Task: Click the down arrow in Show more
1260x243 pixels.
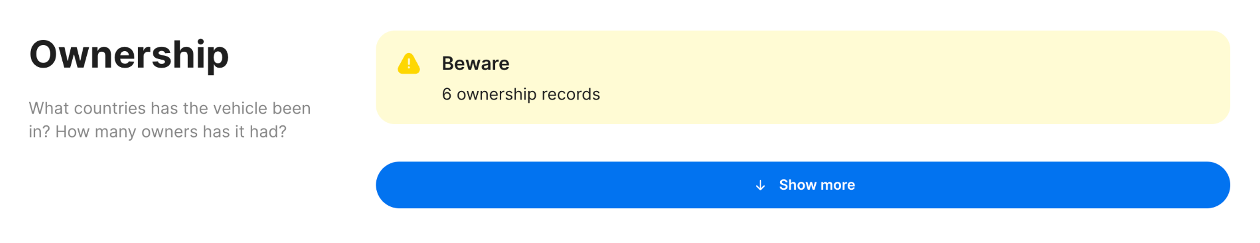Action: 760,185
